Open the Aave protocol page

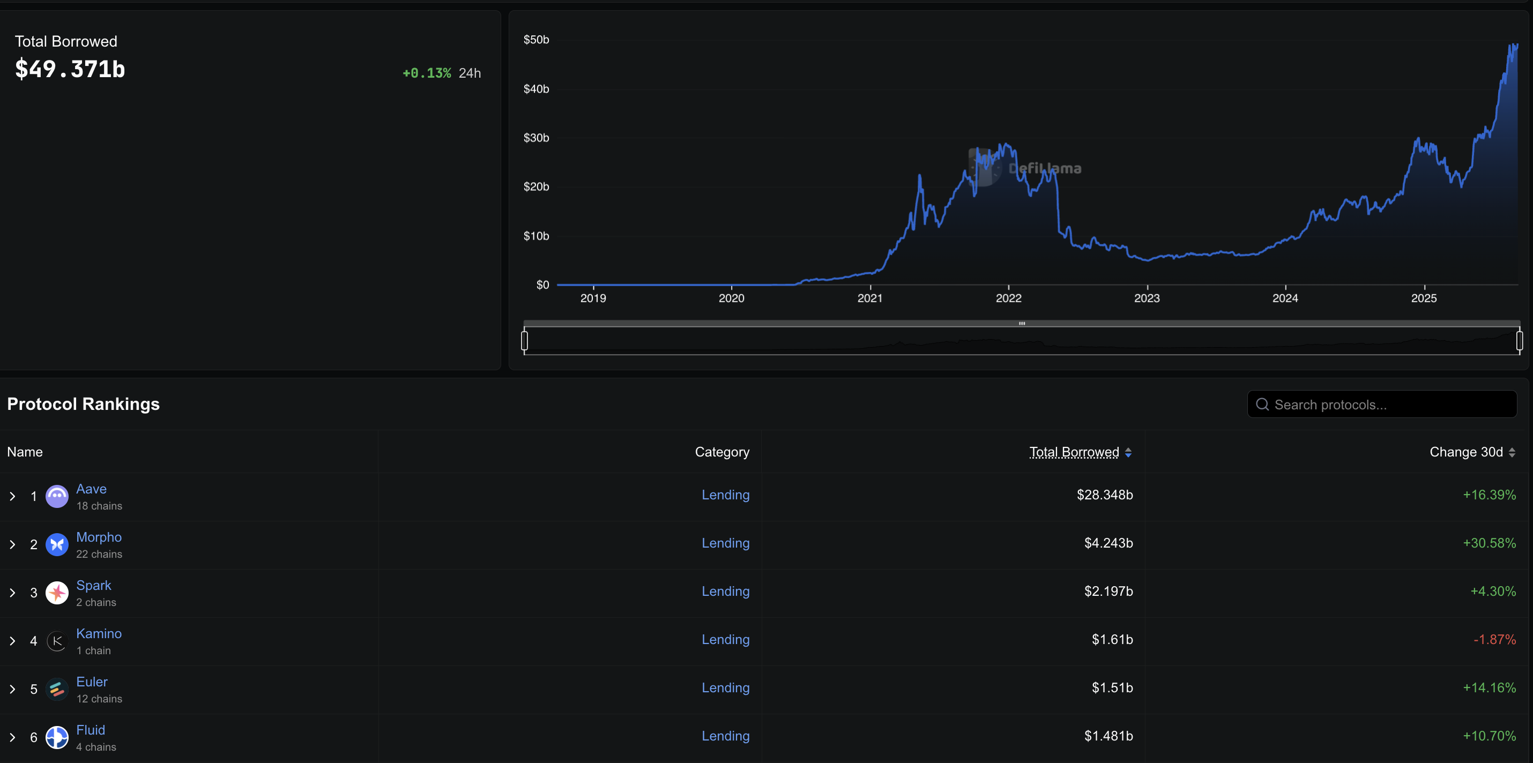pyautogui.click(x=91, y=488)
